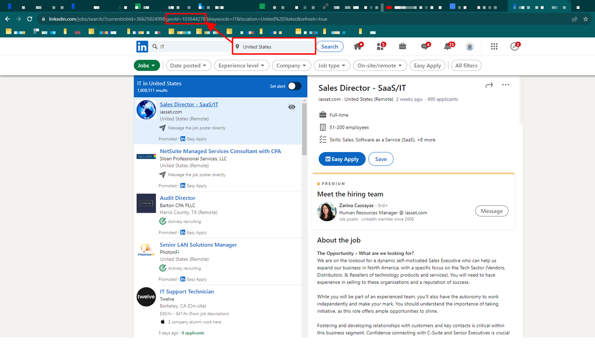
Task: Reload the page with browser refresh
Action: (30, 19)
